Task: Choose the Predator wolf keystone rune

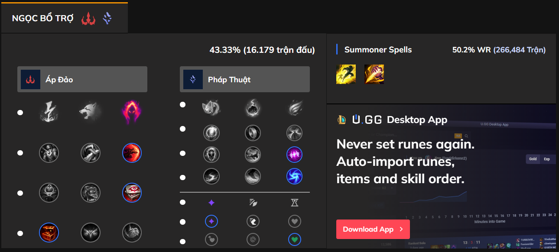Action: (x=90, y=113)
